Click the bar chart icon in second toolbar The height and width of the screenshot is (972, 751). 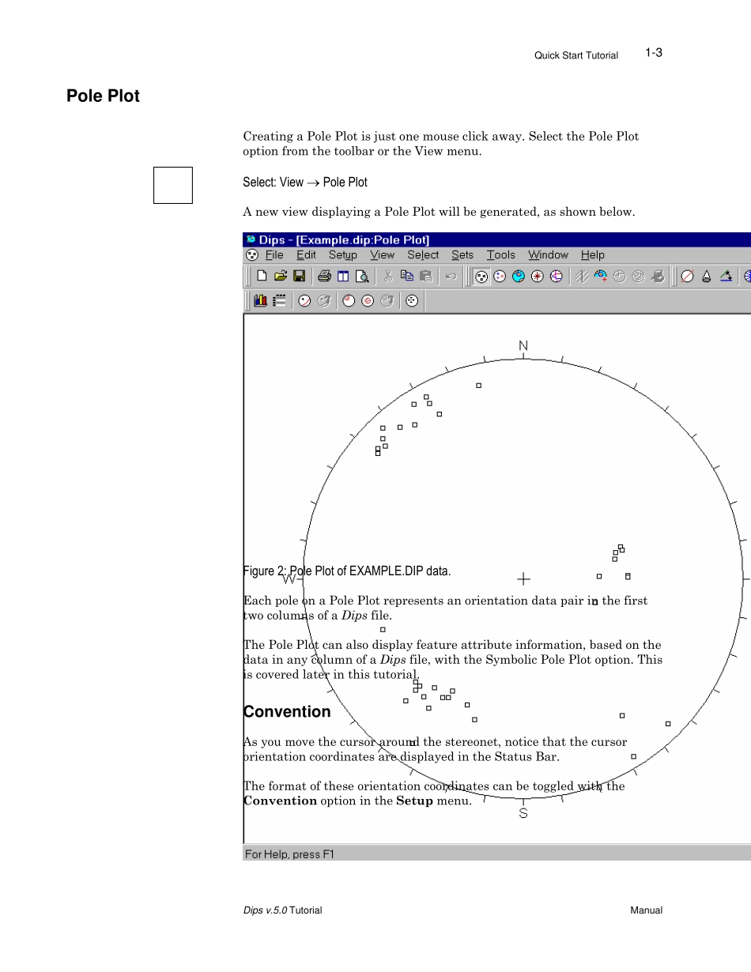(261, 300)
